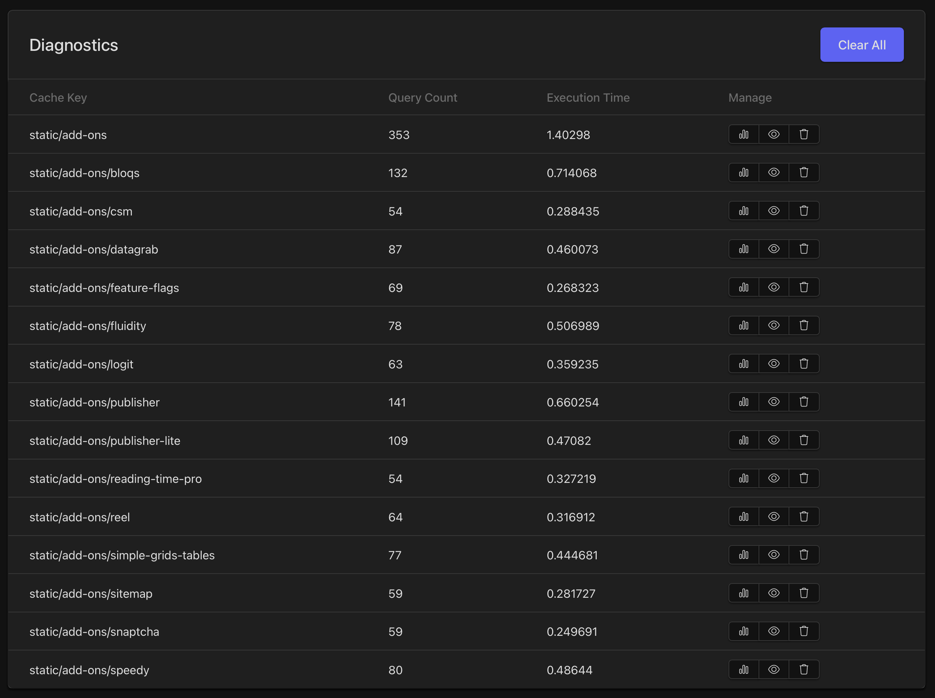This screenshot has width=935, height=698.
Task: Click eye icon for static/add-ons/speedy
Action: (x=774, y=669)
